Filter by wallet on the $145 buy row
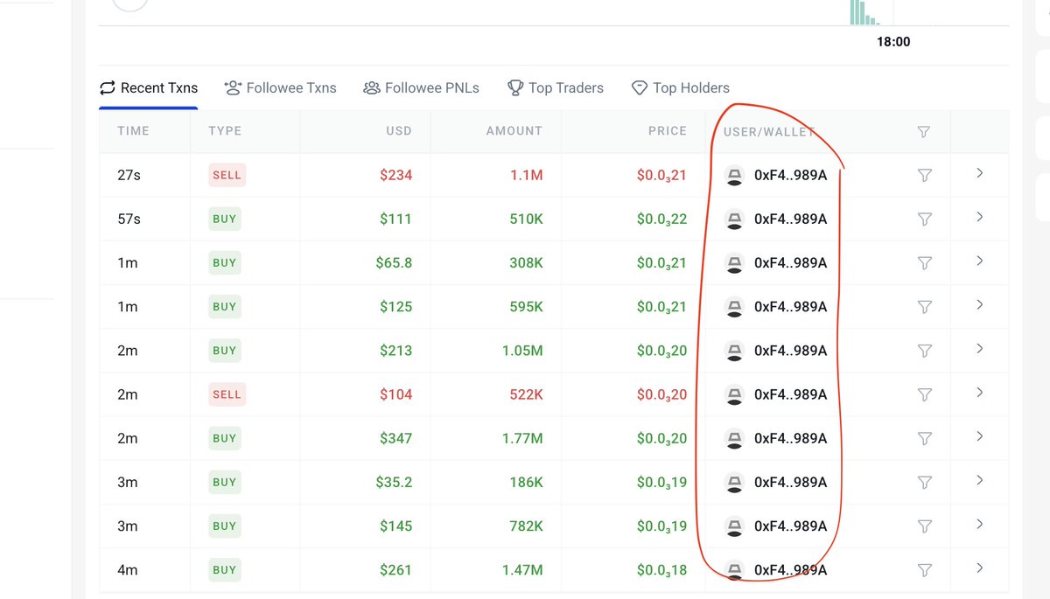This screenshot has height=599, width=1050. [x=924, y=526]
